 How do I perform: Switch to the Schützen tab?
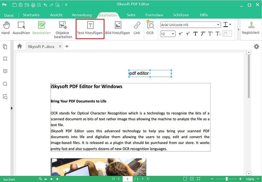click(181, 15)
